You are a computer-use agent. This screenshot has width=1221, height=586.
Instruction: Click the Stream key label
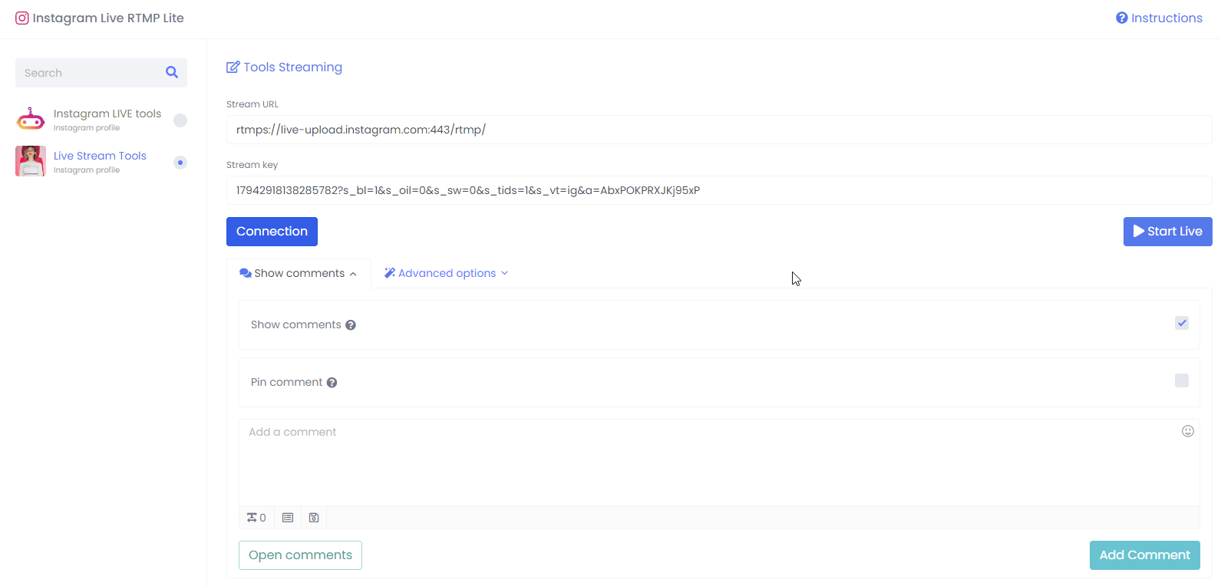tap(252, 165)
